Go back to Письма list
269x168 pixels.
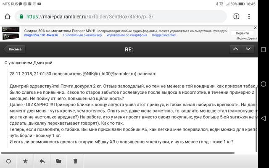[x=15, y=49]
